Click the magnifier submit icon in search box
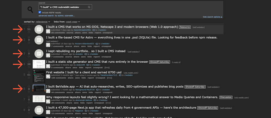This screenshot has width=271, height=118. click(x=89, y=7)
